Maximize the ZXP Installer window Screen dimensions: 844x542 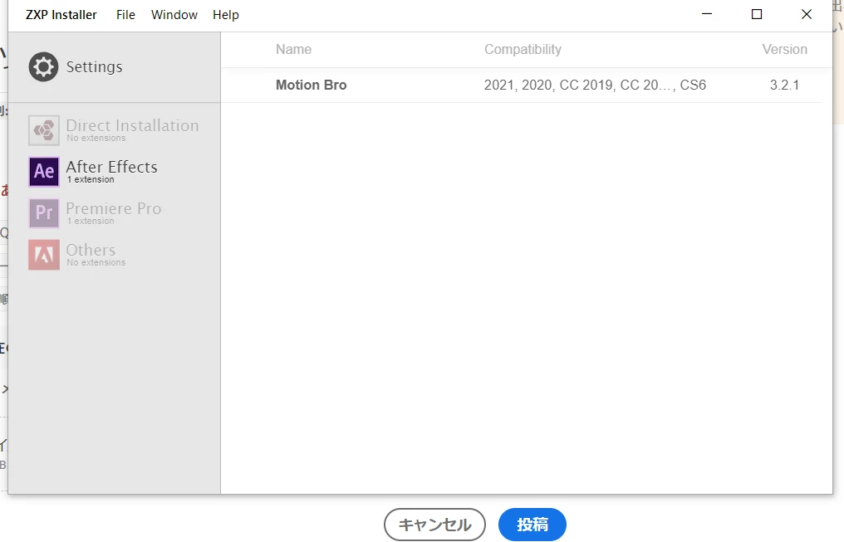tap(756, 14)
